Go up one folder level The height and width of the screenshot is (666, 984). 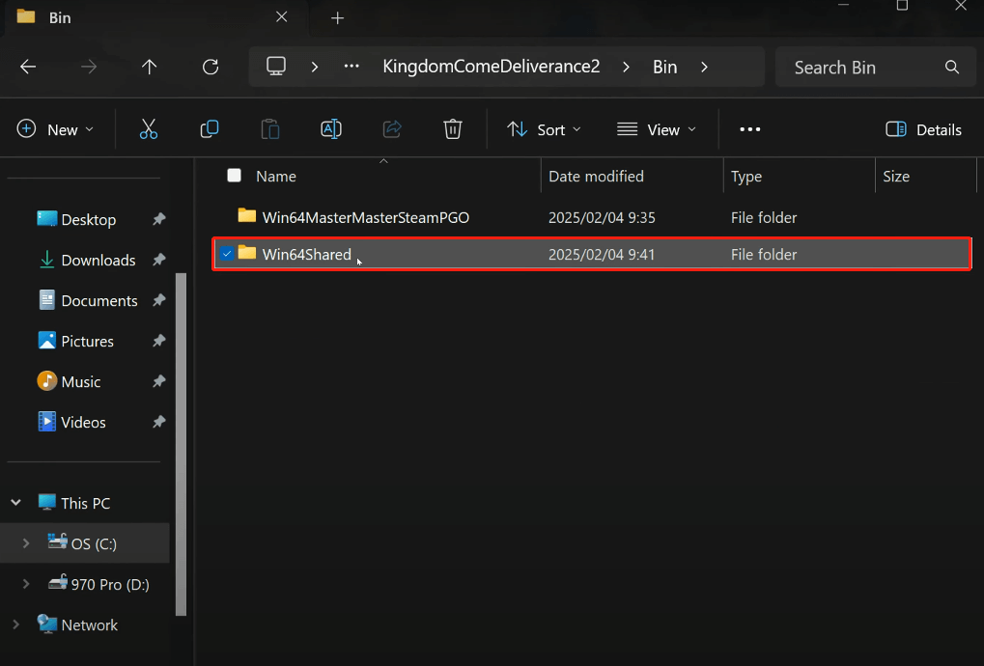150,67
